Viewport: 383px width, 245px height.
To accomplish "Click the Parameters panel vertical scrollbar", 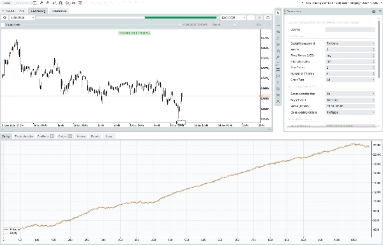I will [379, 48].
